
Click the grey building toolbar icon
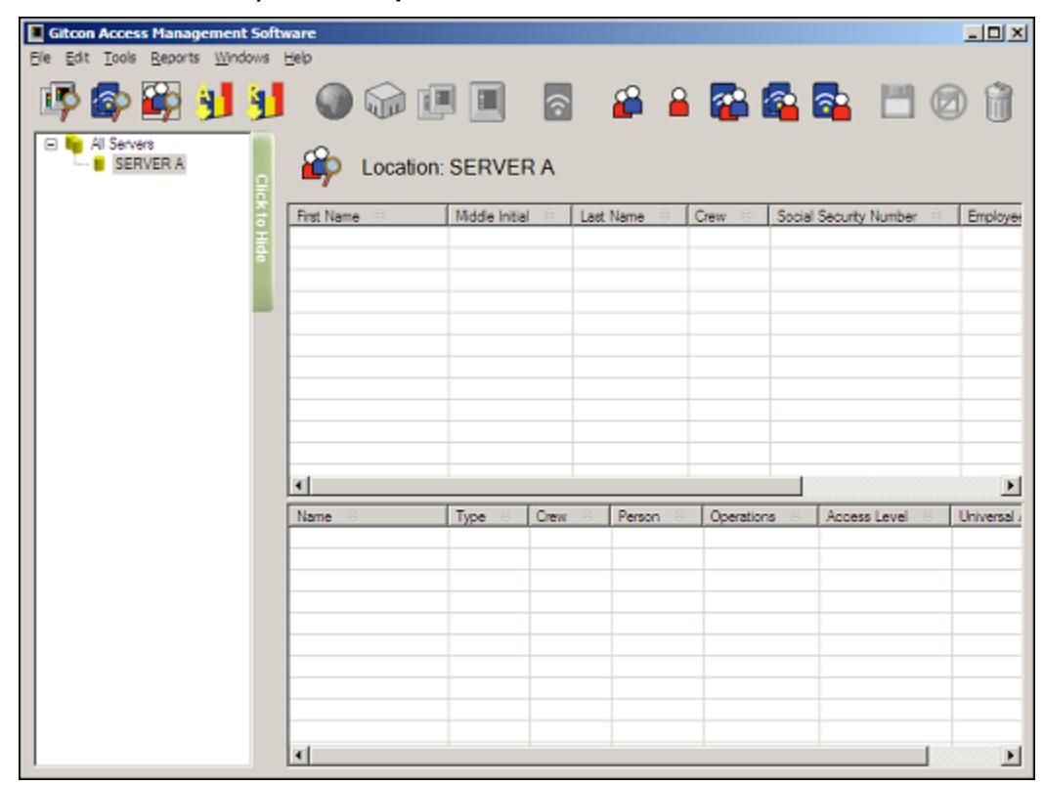pyautogui.click(x=385, y=102)
